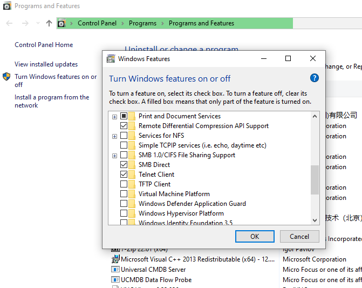Click the up arrow navigation icon

[x=49, y=23]
